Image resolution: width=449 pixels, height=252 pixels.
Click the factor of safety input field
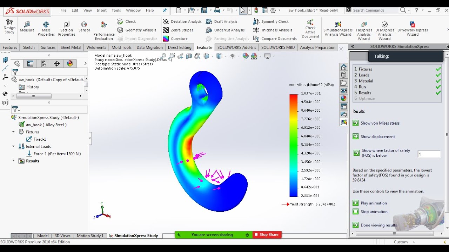(x=429, y=154)
